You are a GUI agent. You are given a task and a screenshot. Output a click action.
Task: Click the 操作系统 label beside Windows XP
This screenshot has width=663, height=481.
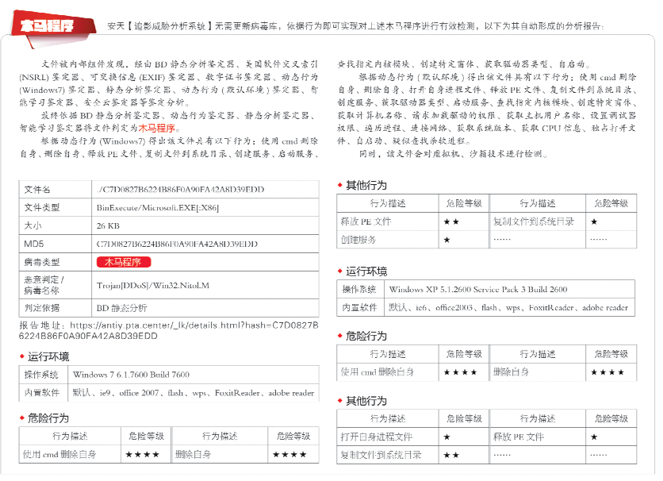[359, 290]
